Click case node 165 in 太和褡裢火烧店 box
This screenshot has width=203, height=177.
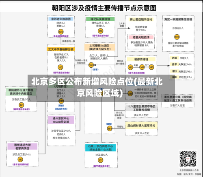click(x=91, y=65)
